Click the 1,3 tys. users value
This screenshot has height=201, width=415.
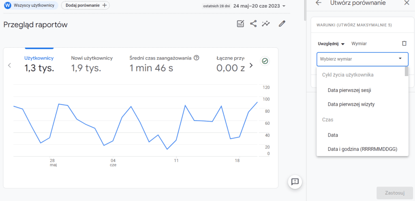coord(39,68)
